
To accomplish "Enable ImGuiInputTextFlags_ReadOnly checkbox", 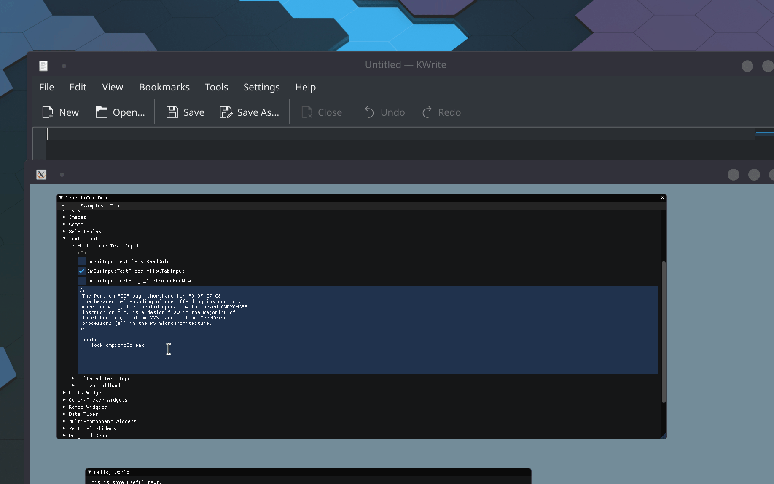I will pyautogui.click(x=81, y=261).
